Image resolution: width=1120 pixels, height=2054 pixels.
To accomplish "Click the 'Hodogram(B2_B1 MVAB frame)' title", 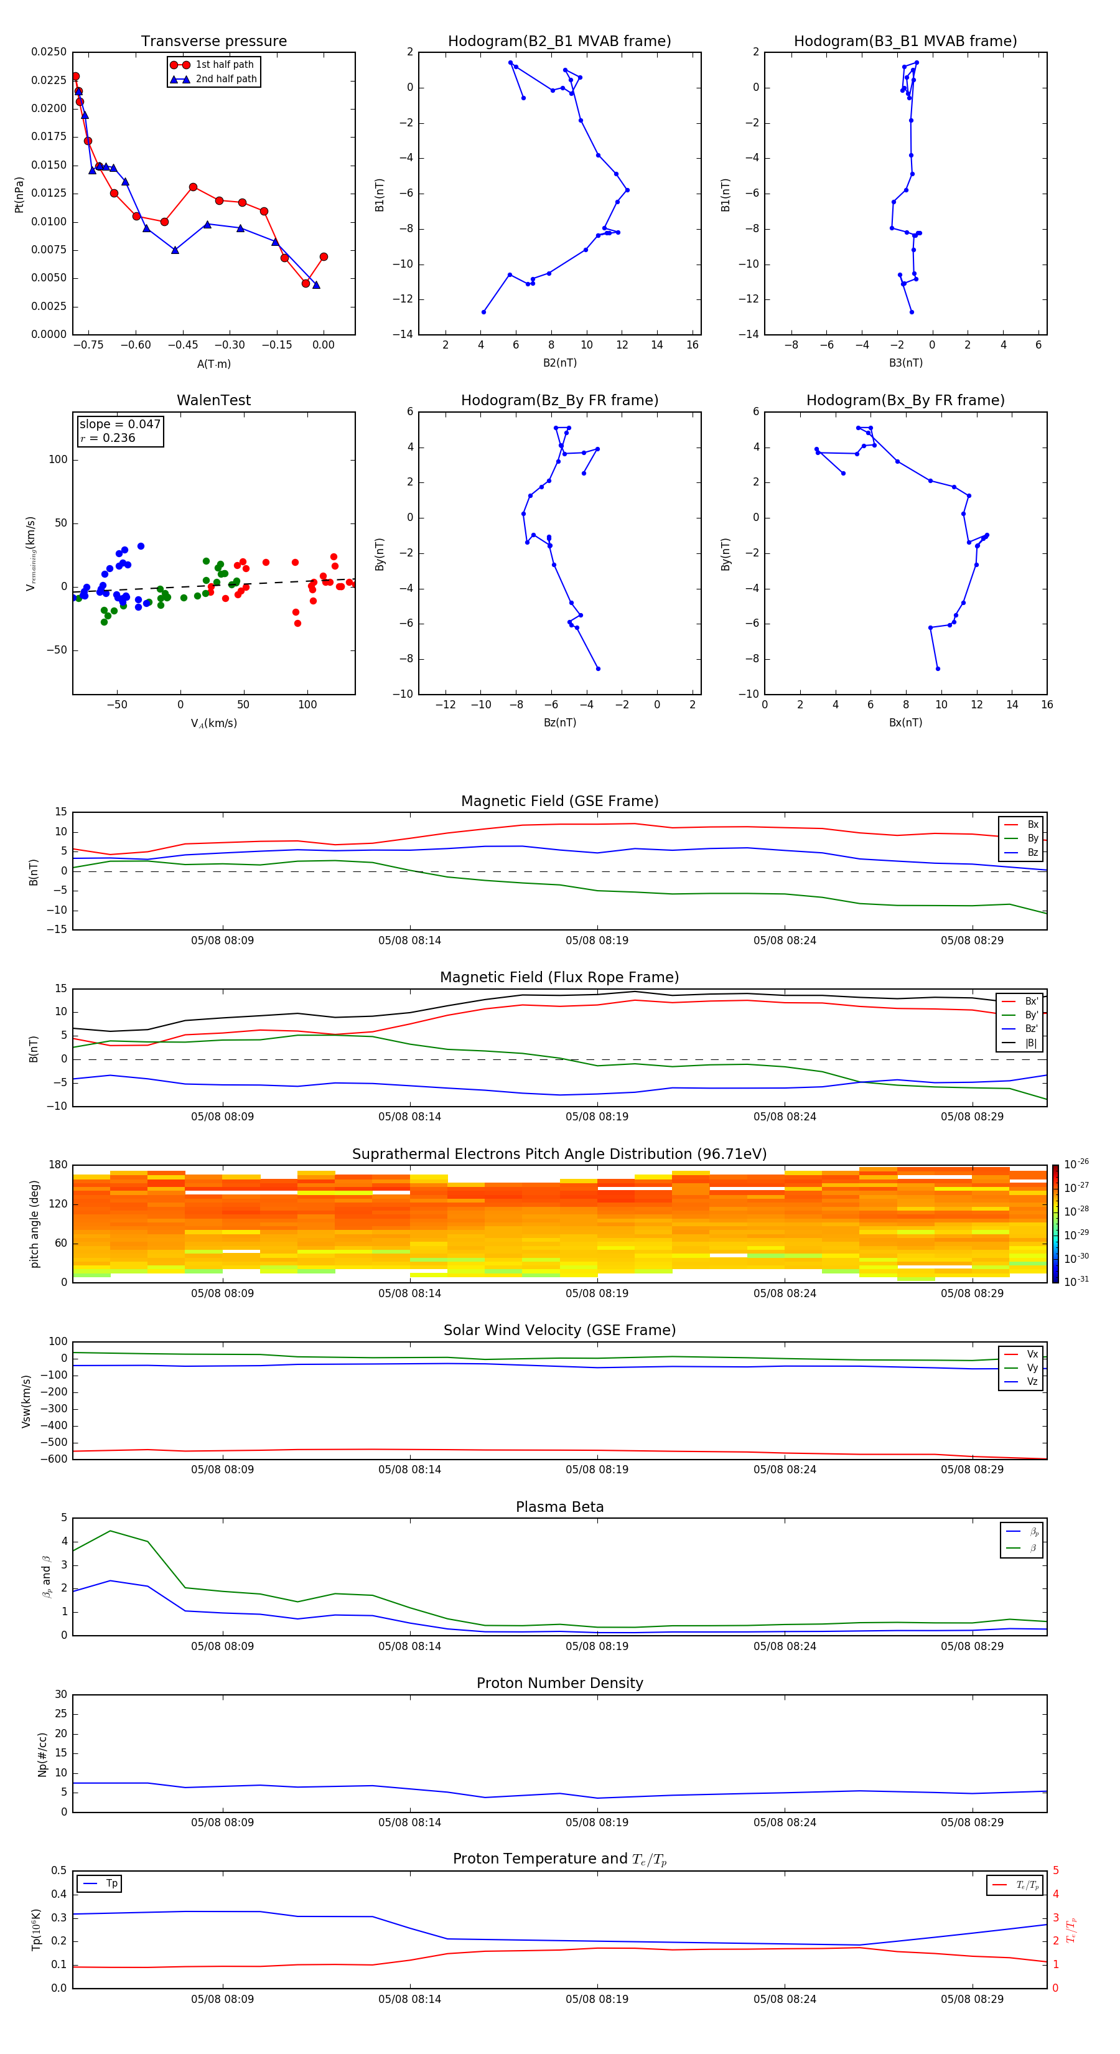I will coord(559,40).
